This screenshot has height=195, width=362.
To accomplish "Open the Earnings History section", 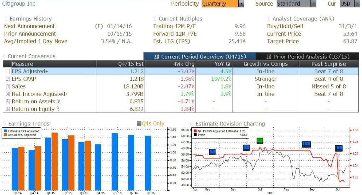I will coord(30,19).
